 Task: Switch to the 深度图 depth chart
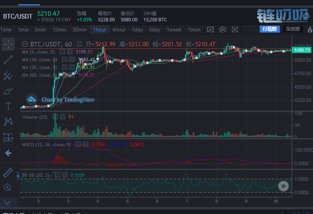tap(293, 29)
